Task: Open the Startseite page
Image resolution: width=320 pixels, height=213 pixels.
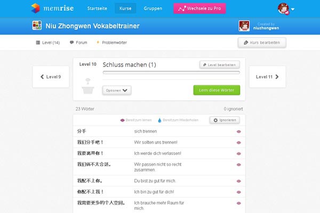Action: [97, 9]
